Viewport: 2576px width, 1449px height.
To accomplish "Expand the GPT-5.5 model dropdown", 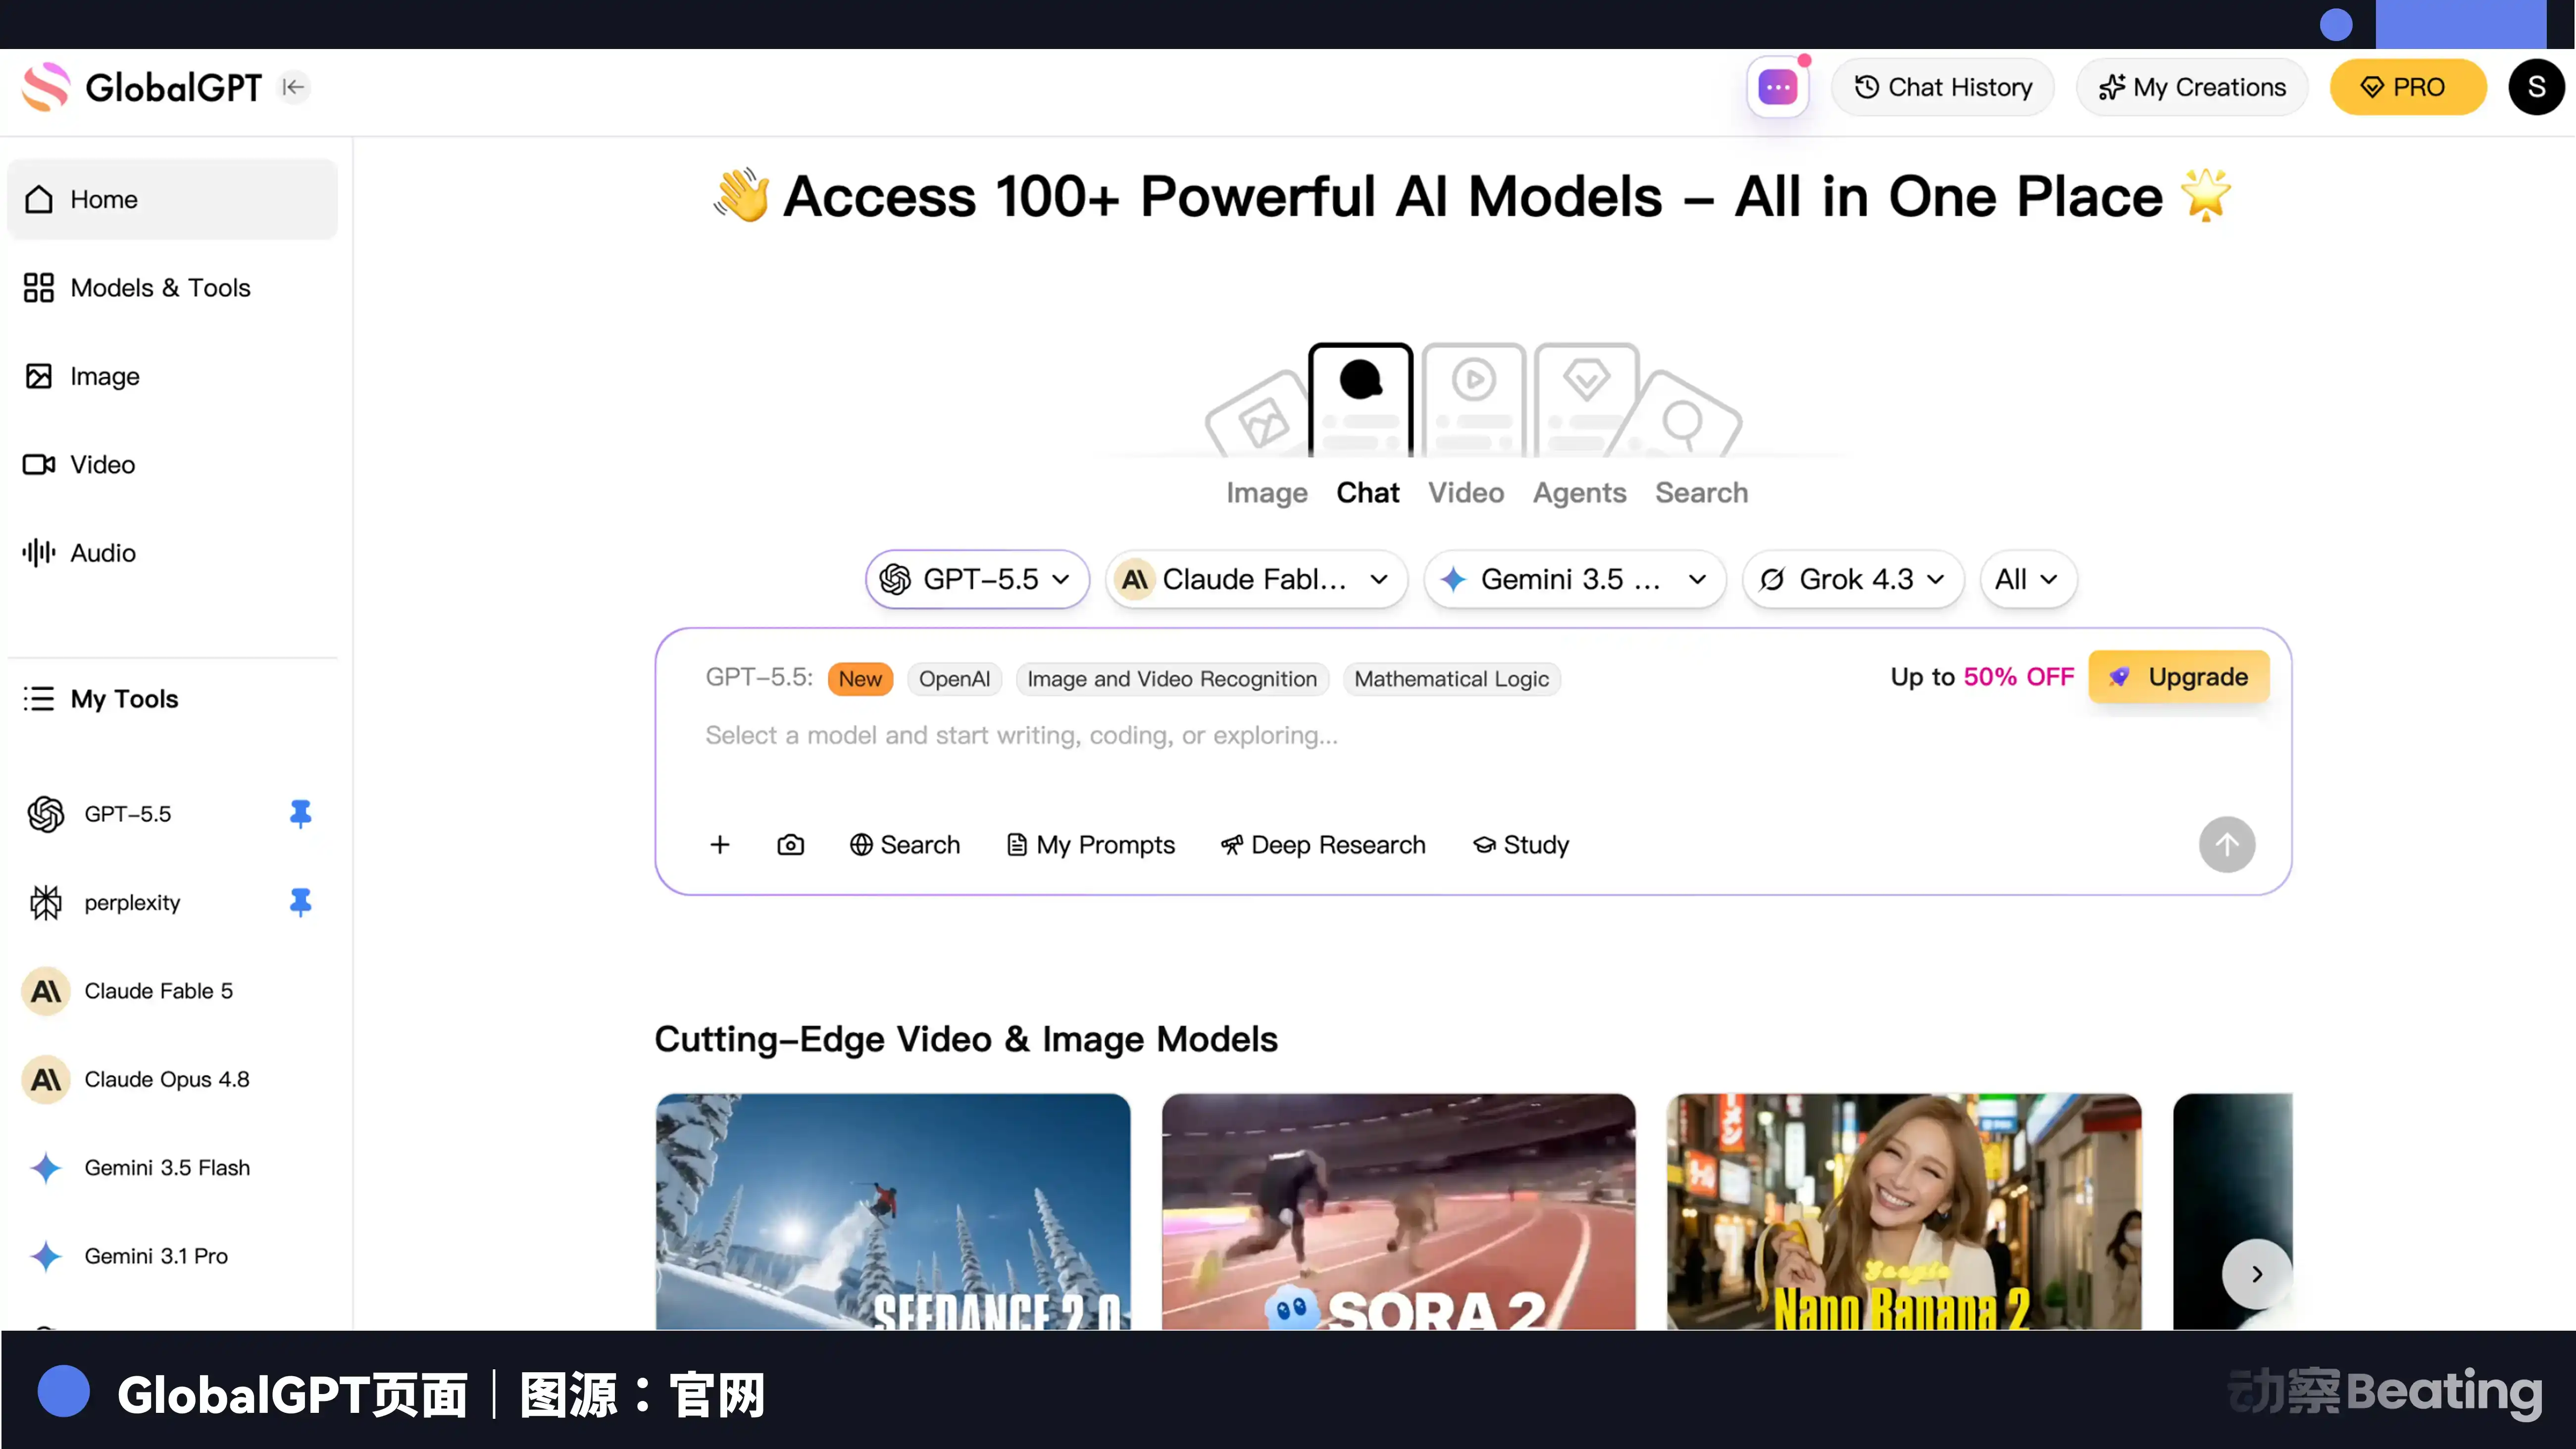I will click(x=976, y=579).
